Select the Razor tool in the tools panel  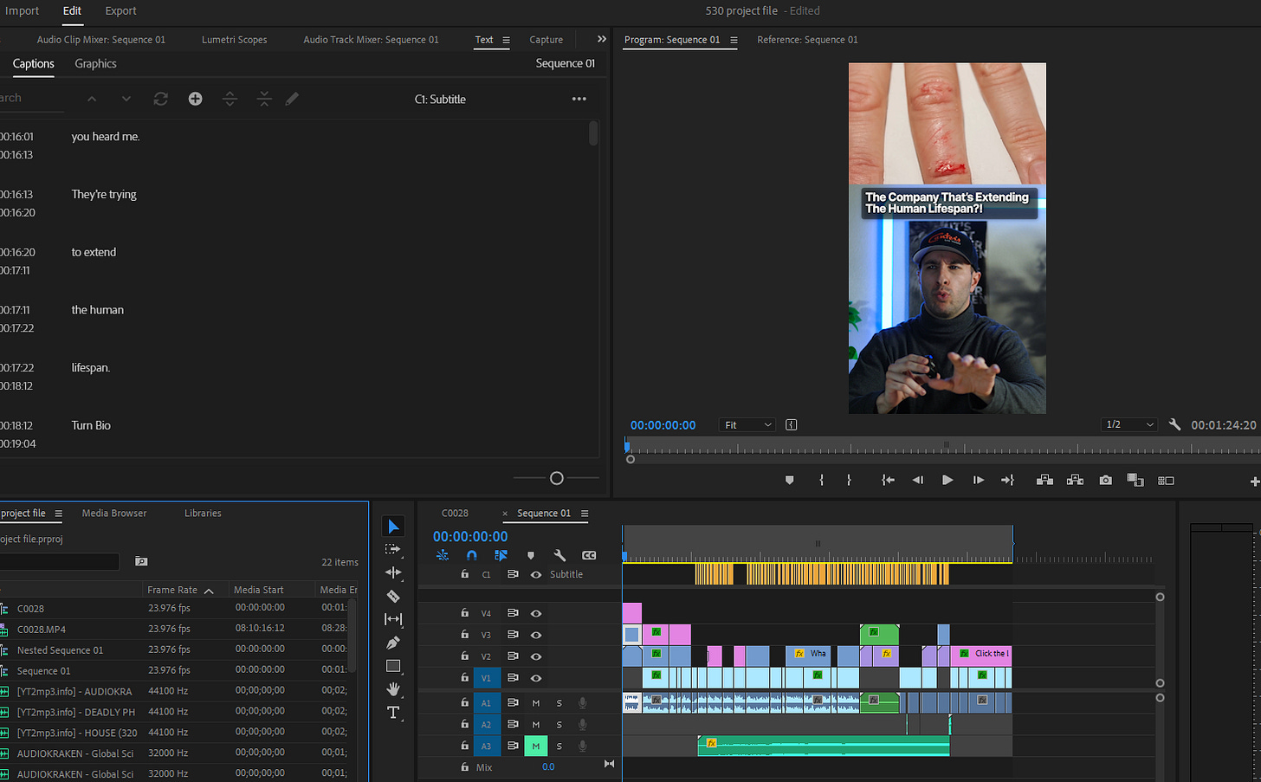[393, 597]
